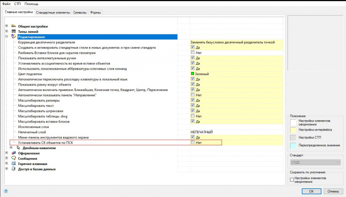Click the Горячие клавиши keyboard icon
Image resolution: width=346 pixels, height=197 pixels.
coord(14,163)
